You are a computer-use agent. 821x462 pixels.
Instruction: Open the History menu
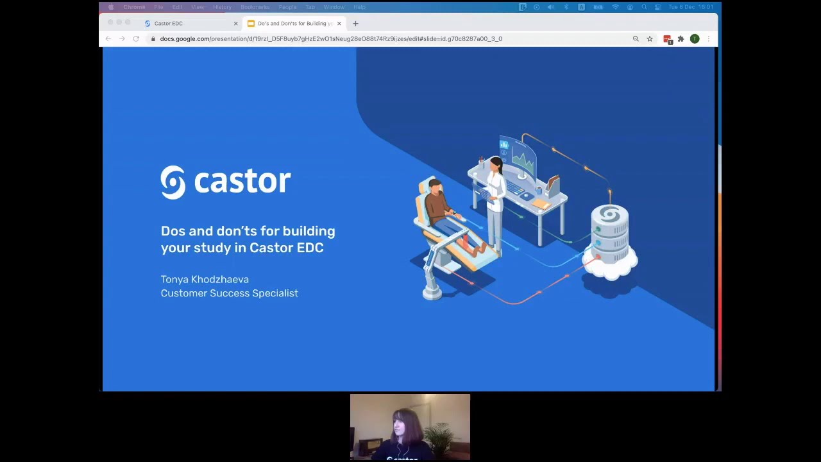tap(222, 7)
